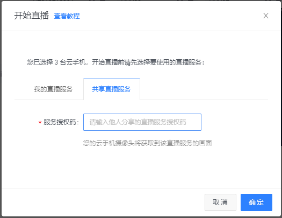Click the number 3 in the description

coord(56,62)
